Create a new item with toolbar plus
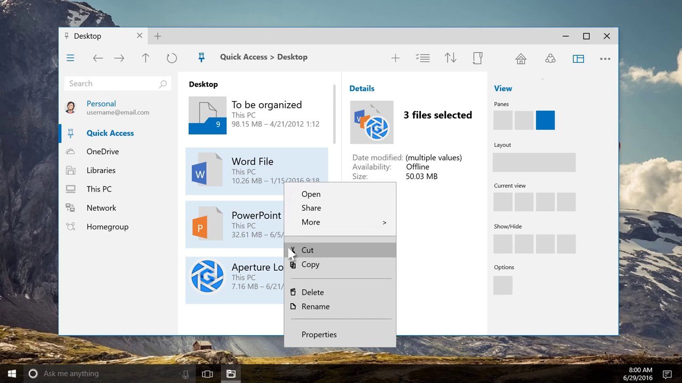The width and height of the screenshot is (682, 383). (x=395, y=59)
